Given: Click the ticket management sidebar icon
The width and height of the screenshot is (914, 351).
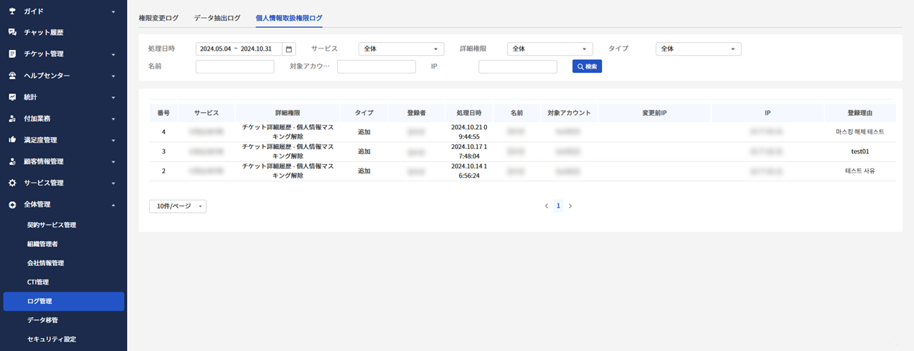Looking at the screenshot, I should [x=12, y=54].
